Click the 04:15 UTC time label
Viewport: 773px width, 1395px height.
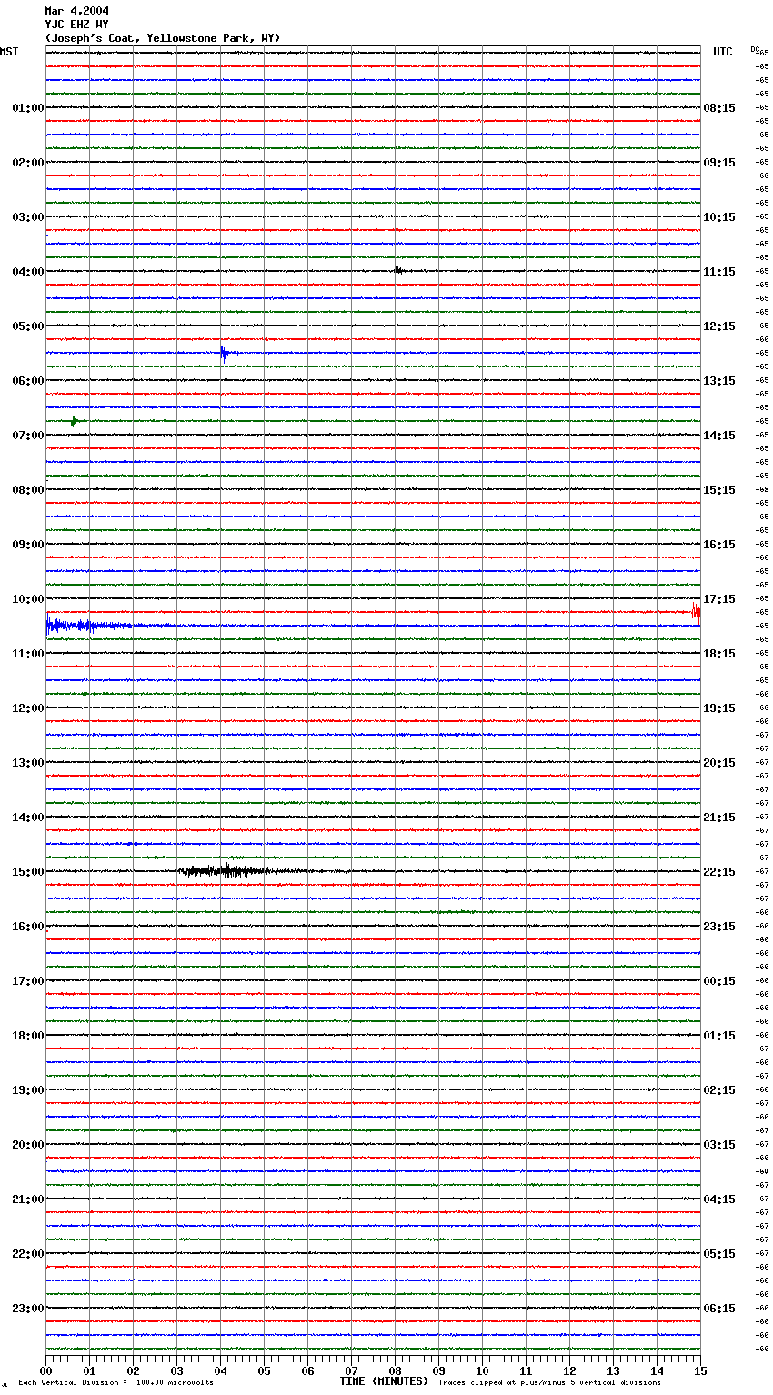click(719, 1199)
